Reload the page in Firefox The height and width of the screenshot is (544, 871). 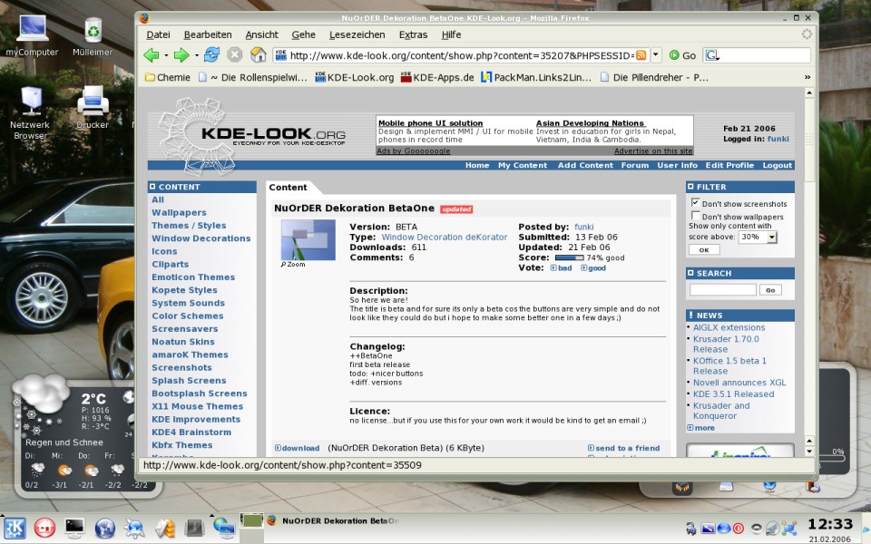click(211, 54)
